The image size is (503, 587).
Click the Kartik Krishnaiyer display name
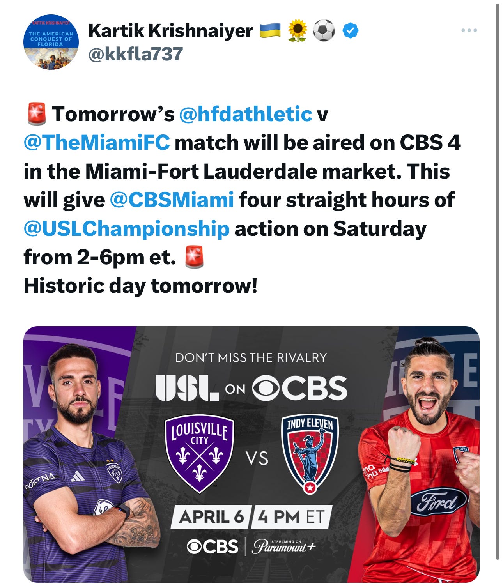tap(171, 31)
